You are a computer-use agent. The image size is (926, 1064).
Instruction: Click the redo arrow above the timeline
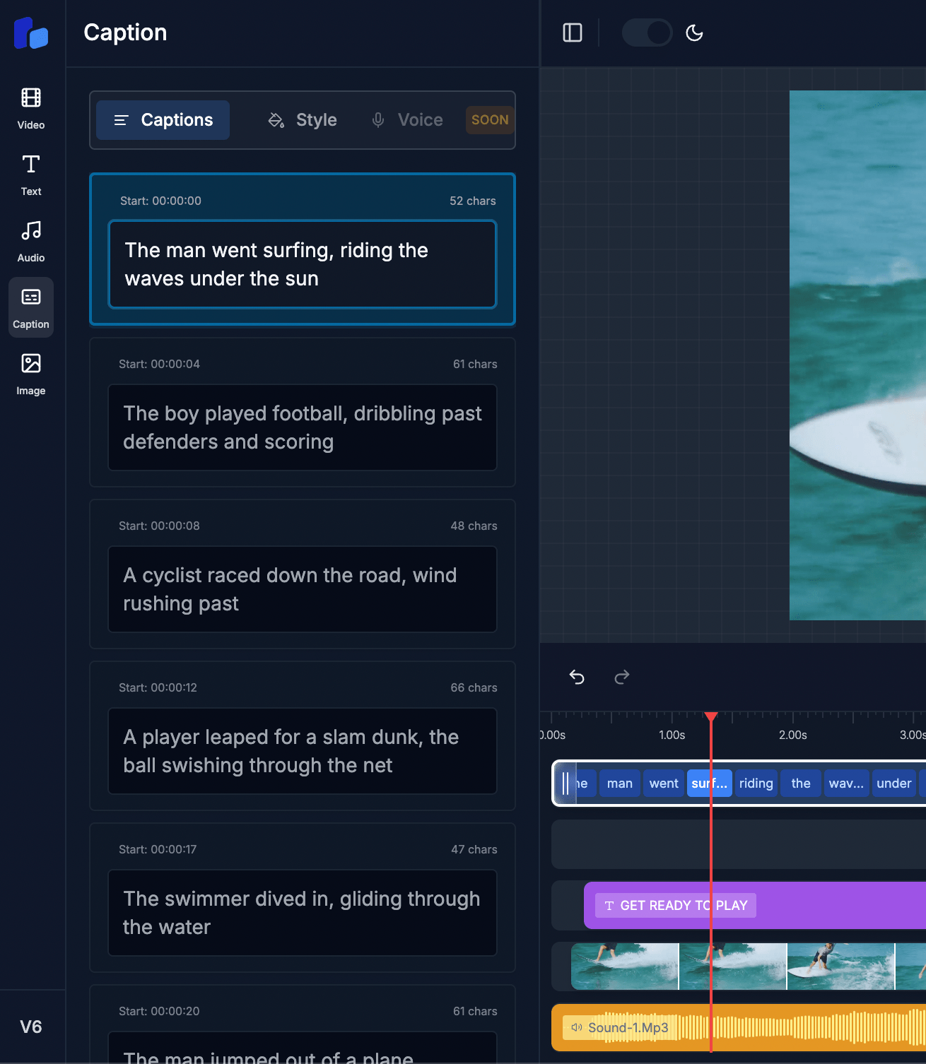pos(622,677)
